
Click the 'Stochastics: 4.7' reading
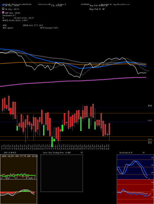coord(9,15)
